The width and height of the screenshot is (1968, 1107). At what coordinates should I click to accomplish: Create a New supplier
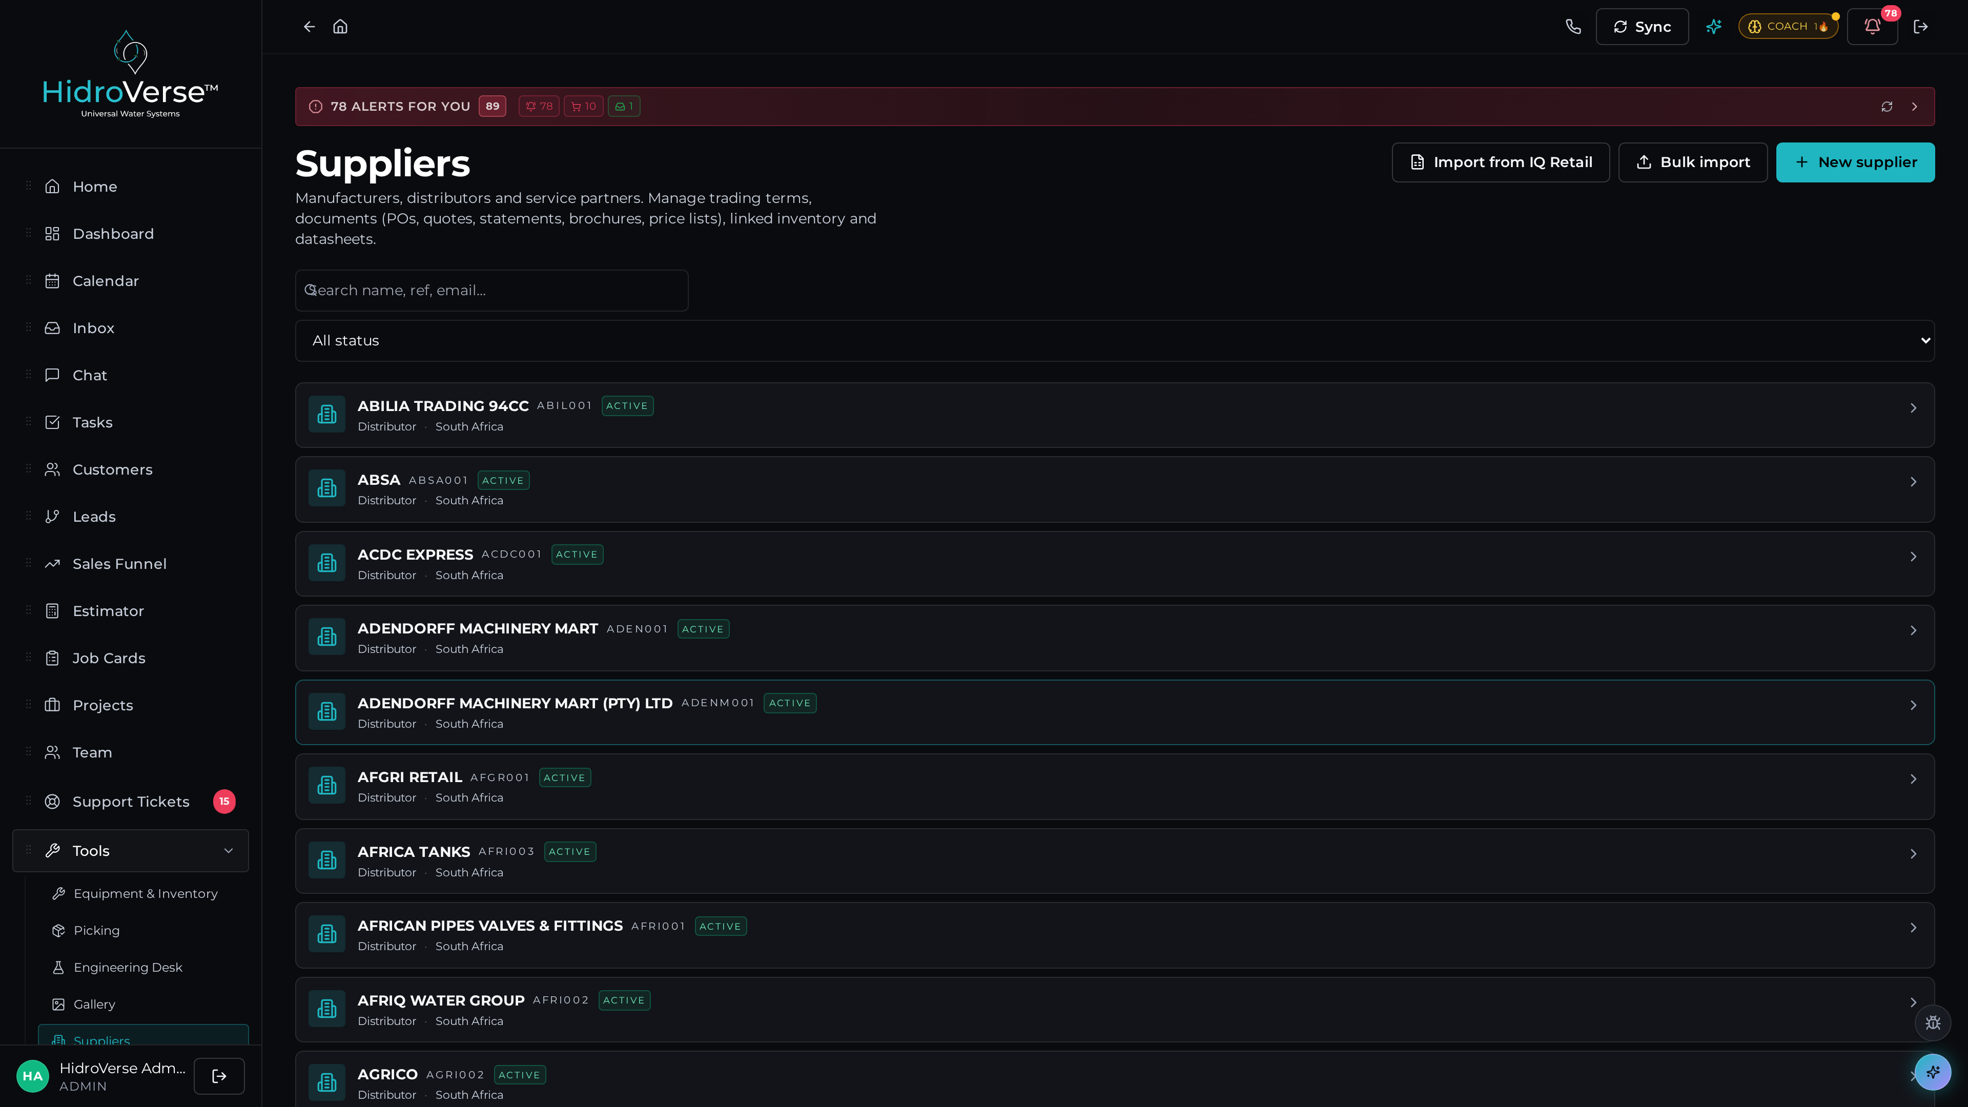1855,162
